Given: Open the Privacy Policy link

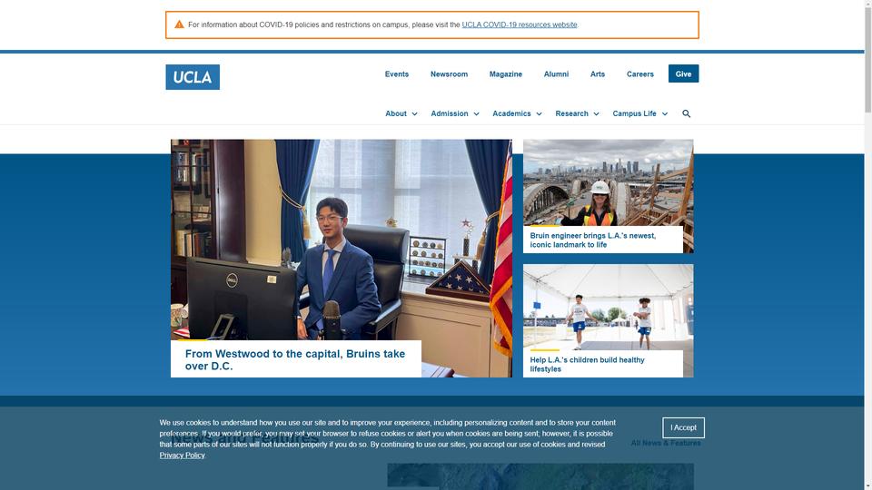Looking at the screenshot, I should pos(182,456).
